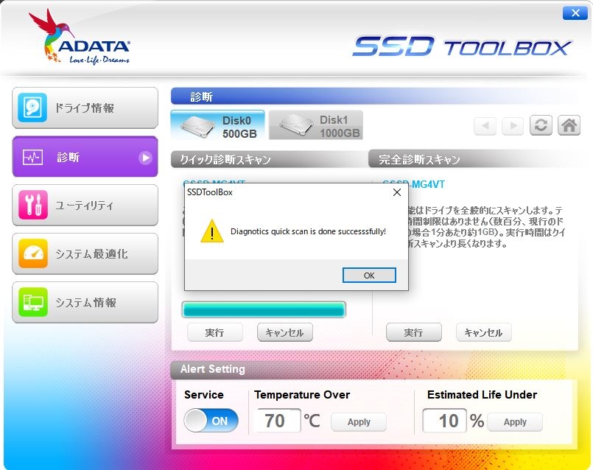The height and width of the screenshot is (470, 593).
Task: Close the SSDToolBox message dialog
Action: pyautogui.click(x=397, y=192)
